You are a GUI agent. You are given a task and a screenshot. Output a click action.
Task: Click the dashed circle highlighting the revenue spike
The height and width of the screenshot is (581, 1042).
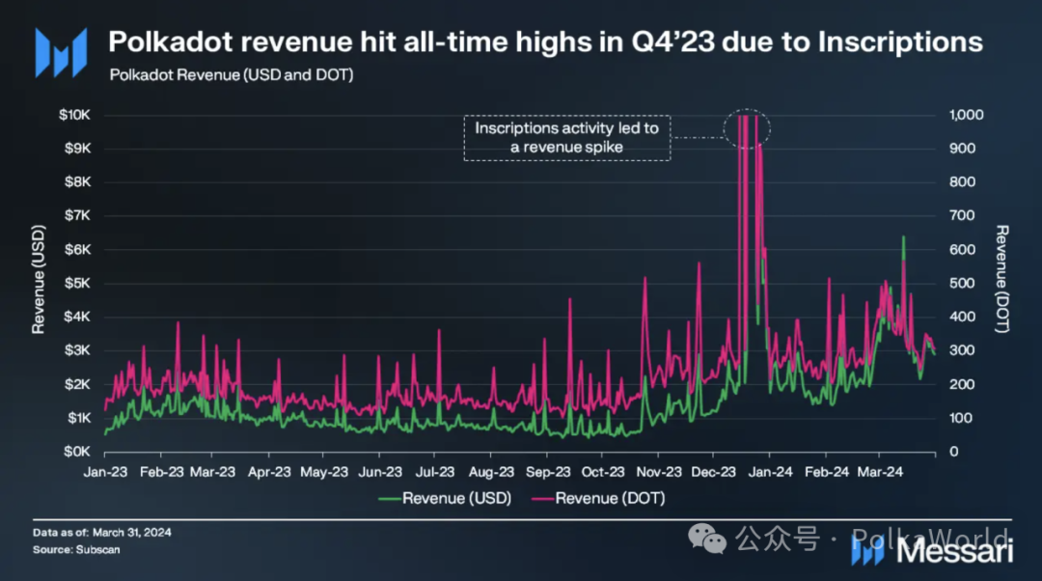tap(748, 127)
